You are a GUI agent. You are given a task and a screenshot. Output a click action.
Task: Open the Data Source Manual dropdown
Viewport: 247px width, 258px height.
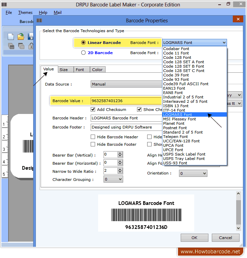click(x=126, y=84)
